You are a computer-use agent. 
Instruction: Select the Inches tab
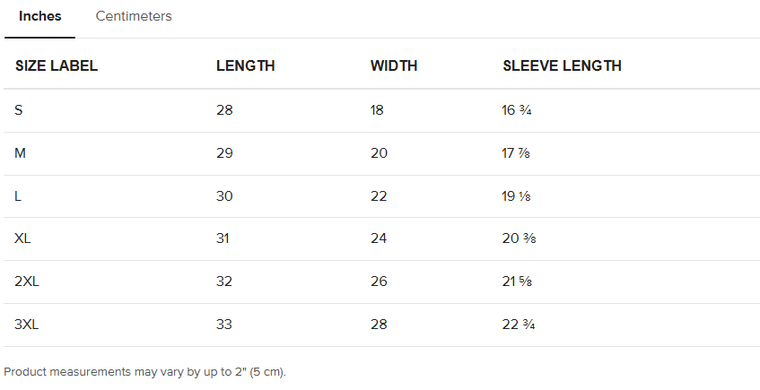pyautogui.click(x=39, y=17)
